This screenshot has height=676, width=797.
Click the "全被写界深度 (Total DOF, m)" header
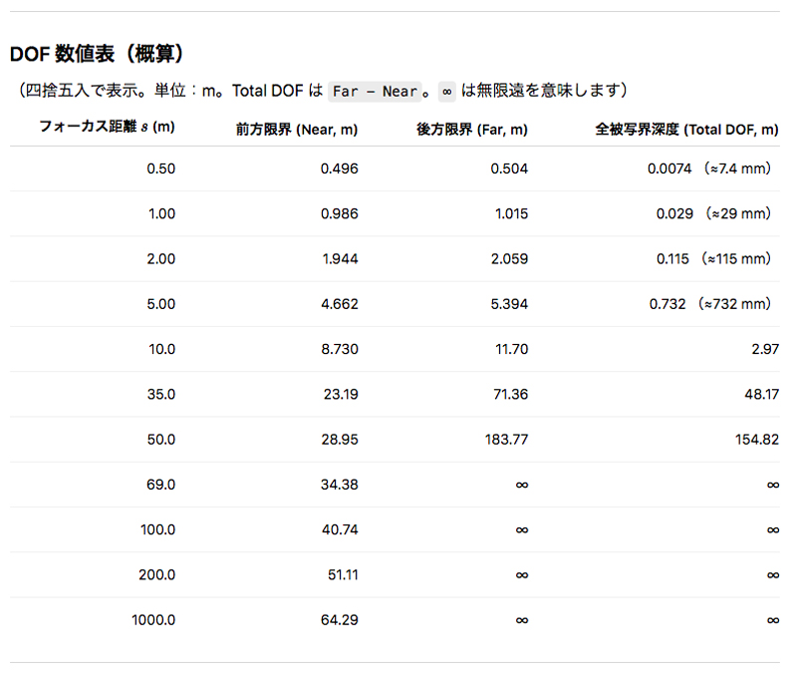686,129
